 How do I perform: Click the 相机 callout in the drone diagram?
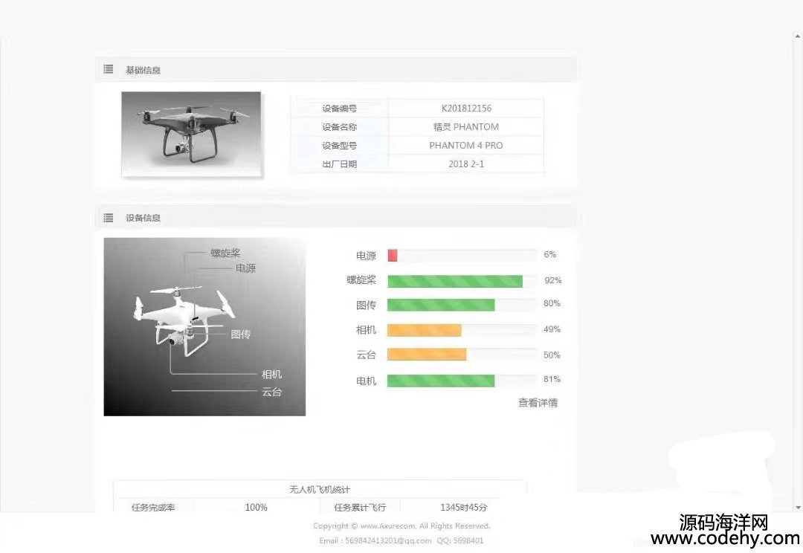coord(271,375)
